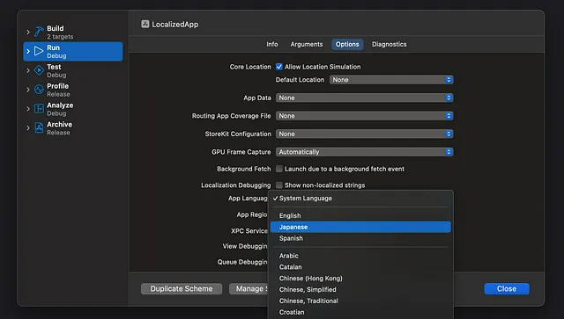Image resolution: width=564 pixels, height=319 pixels.
Task: Expand the Archive action disclosure arrow
Action: [28, 127]
